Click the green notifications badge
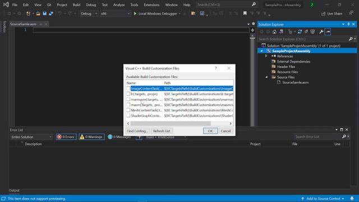 (312, 4)
